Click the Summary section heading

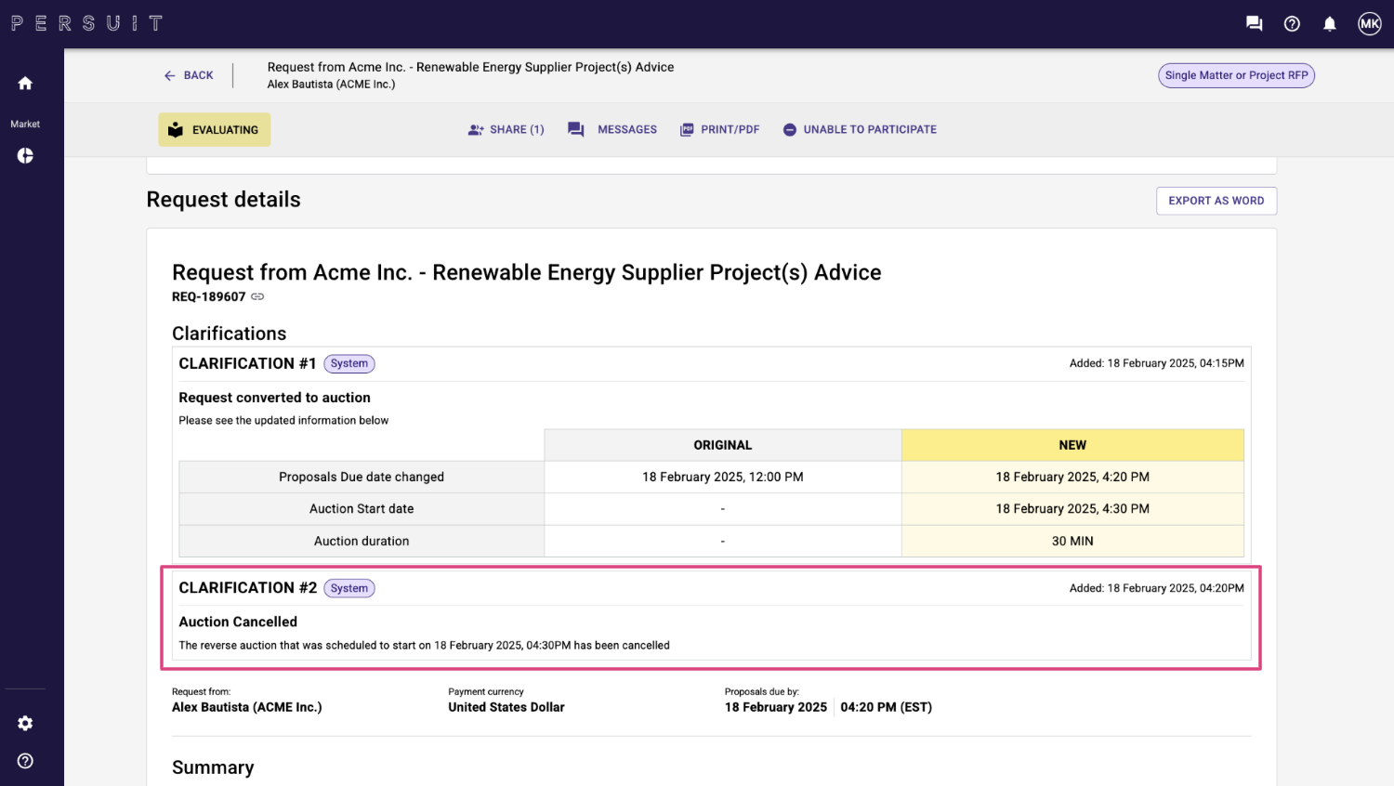213,767
